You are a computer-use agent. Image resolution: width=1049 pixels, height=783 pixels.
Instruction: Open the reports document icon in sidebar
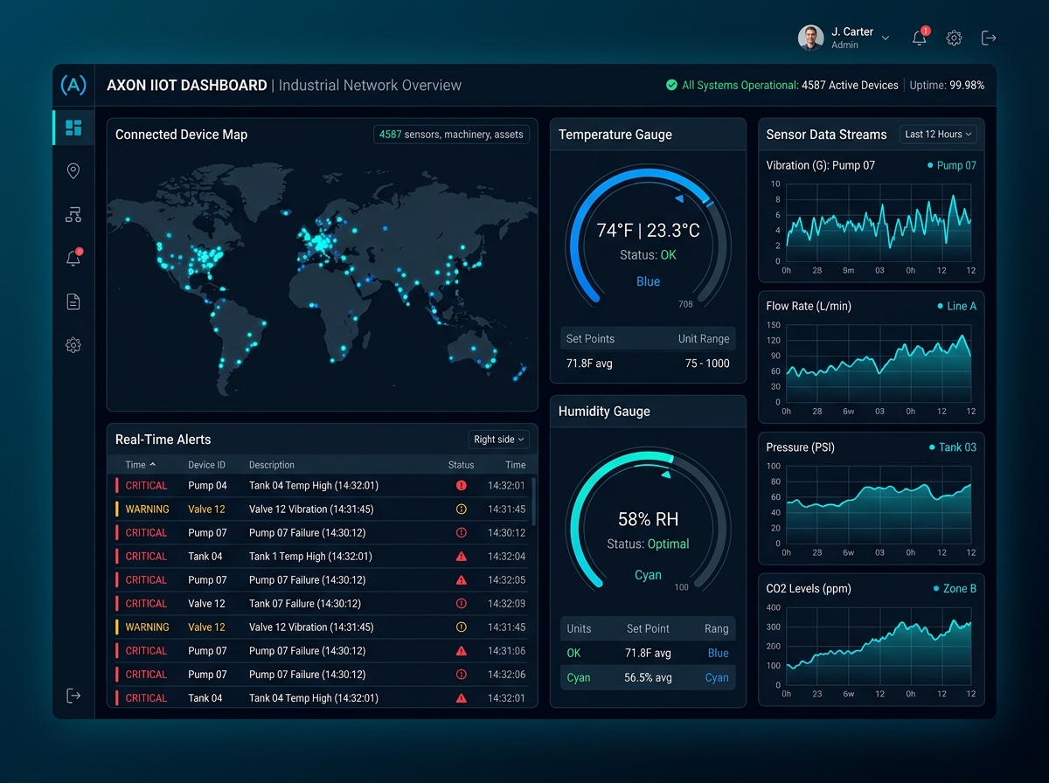(73, 301)
